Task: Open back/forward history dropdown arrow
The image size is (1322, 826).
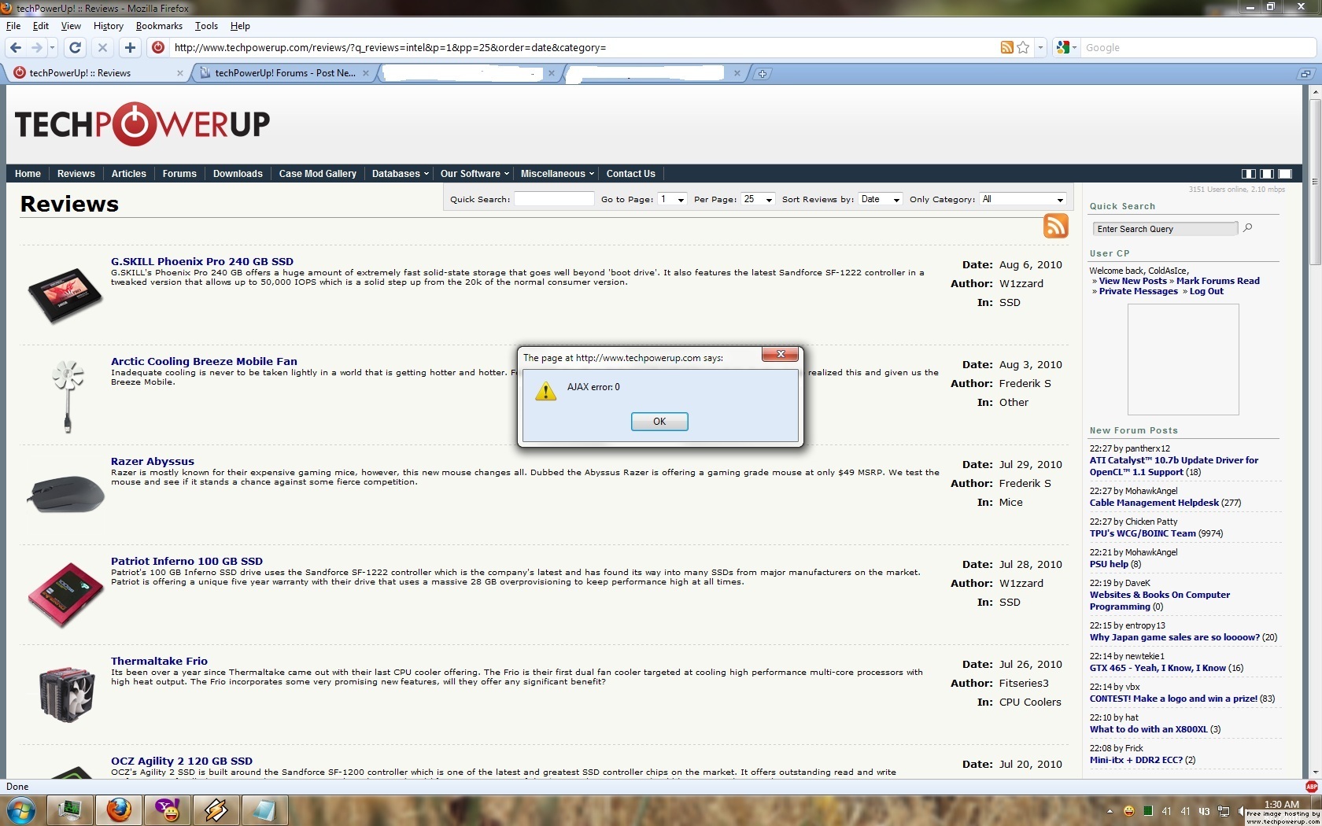Action: (53, 48)
